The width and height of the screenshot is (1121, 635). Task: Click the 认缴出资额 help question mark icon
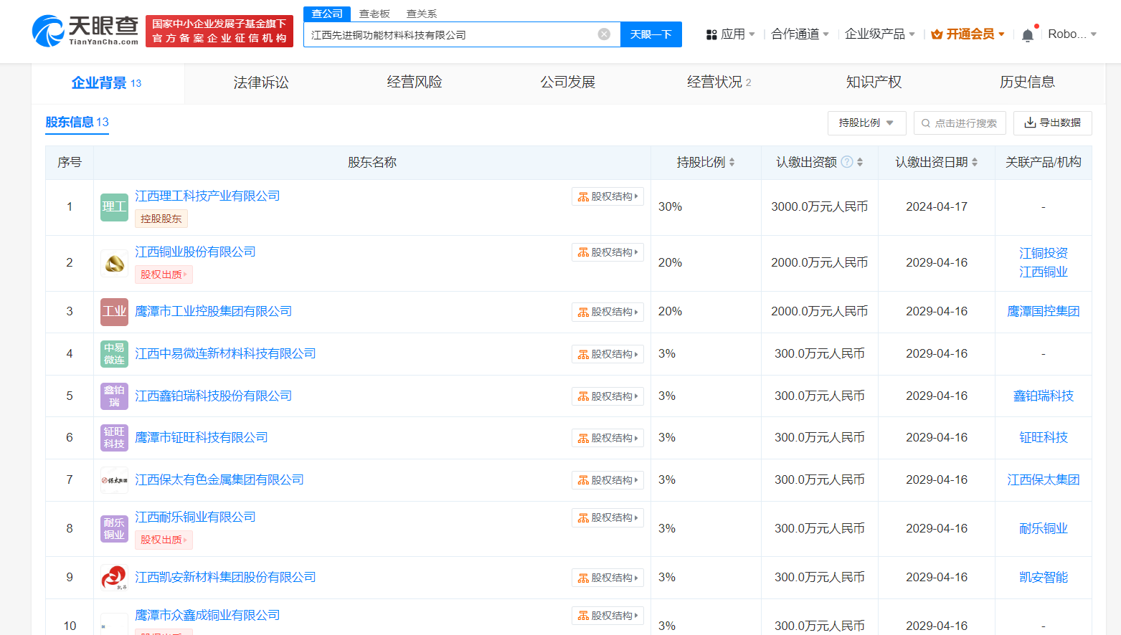(x=847, y=162)
